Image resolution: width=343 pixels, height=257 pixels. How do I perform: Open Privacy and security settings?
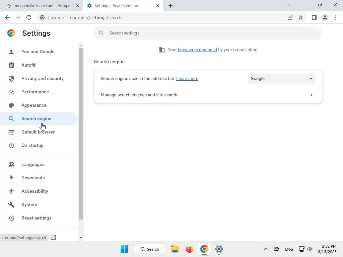click(x=39, y=78)
